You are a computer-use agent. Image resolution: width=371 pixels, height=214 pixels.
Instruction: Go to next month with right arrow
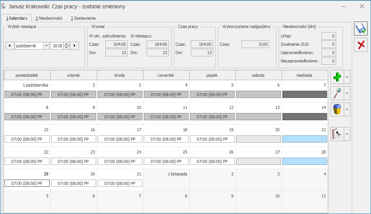(75, 46)
